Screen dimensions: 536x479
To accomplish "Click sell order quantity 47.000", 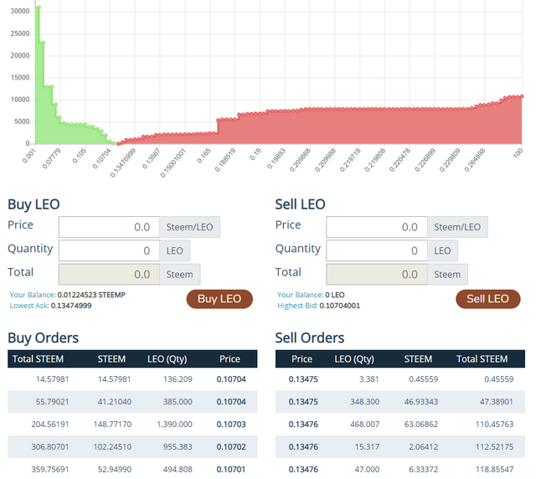I will pos(367,470).
